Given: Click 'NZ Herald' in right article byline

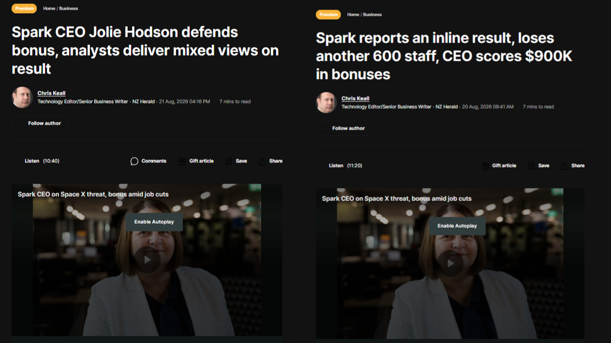Looking at the screenshot, I should [447, 107].
